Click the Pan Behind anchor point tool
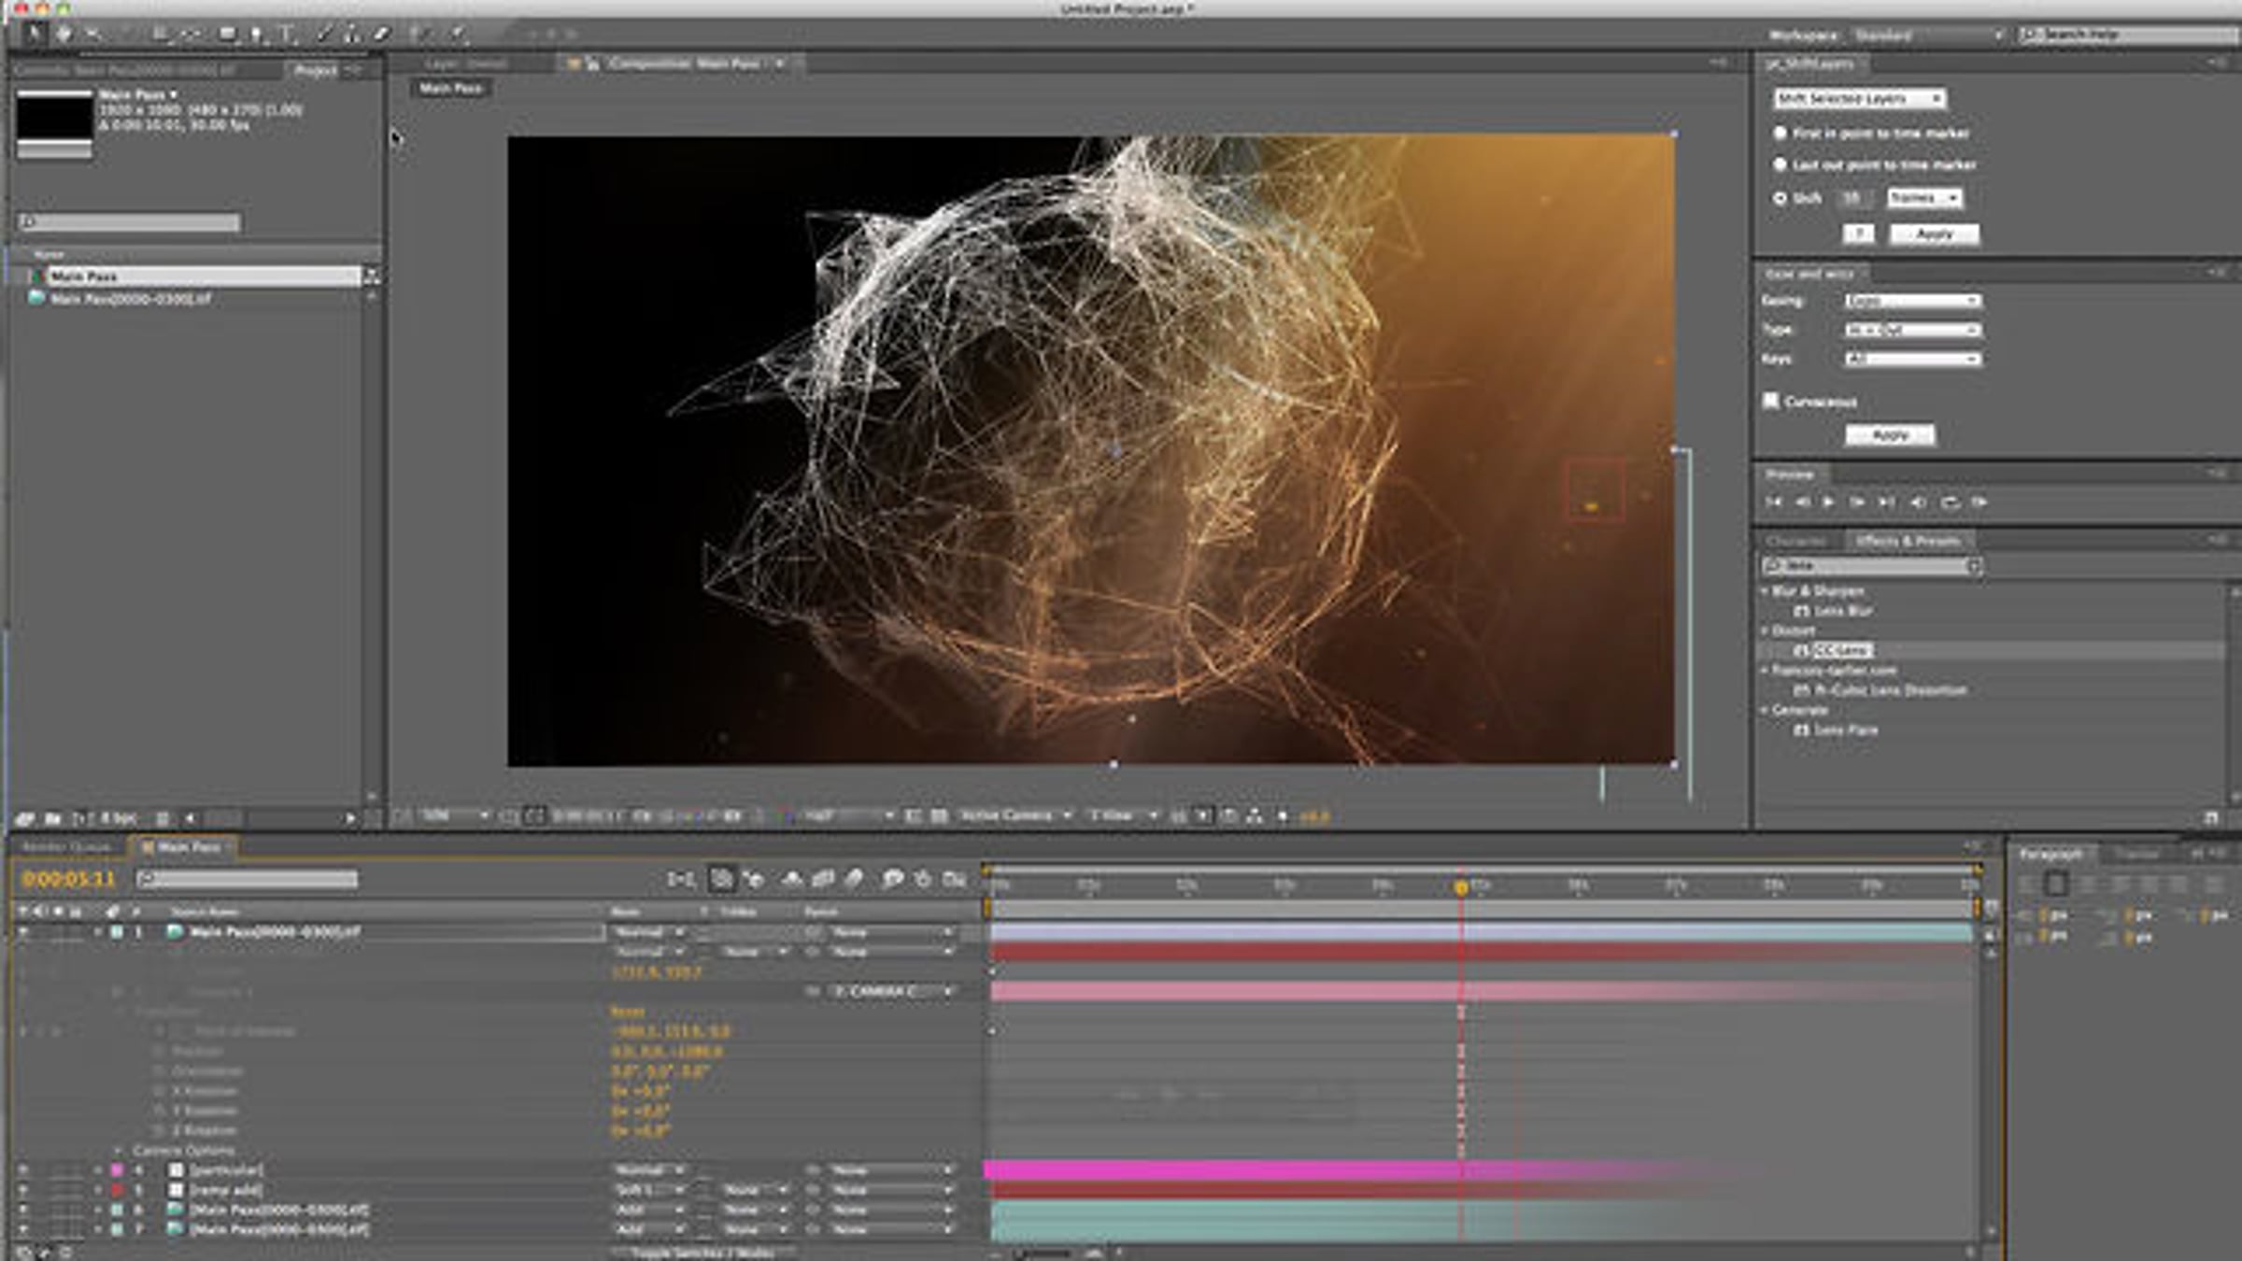This screenshot has height=1261, width=2242. point(192,35)
